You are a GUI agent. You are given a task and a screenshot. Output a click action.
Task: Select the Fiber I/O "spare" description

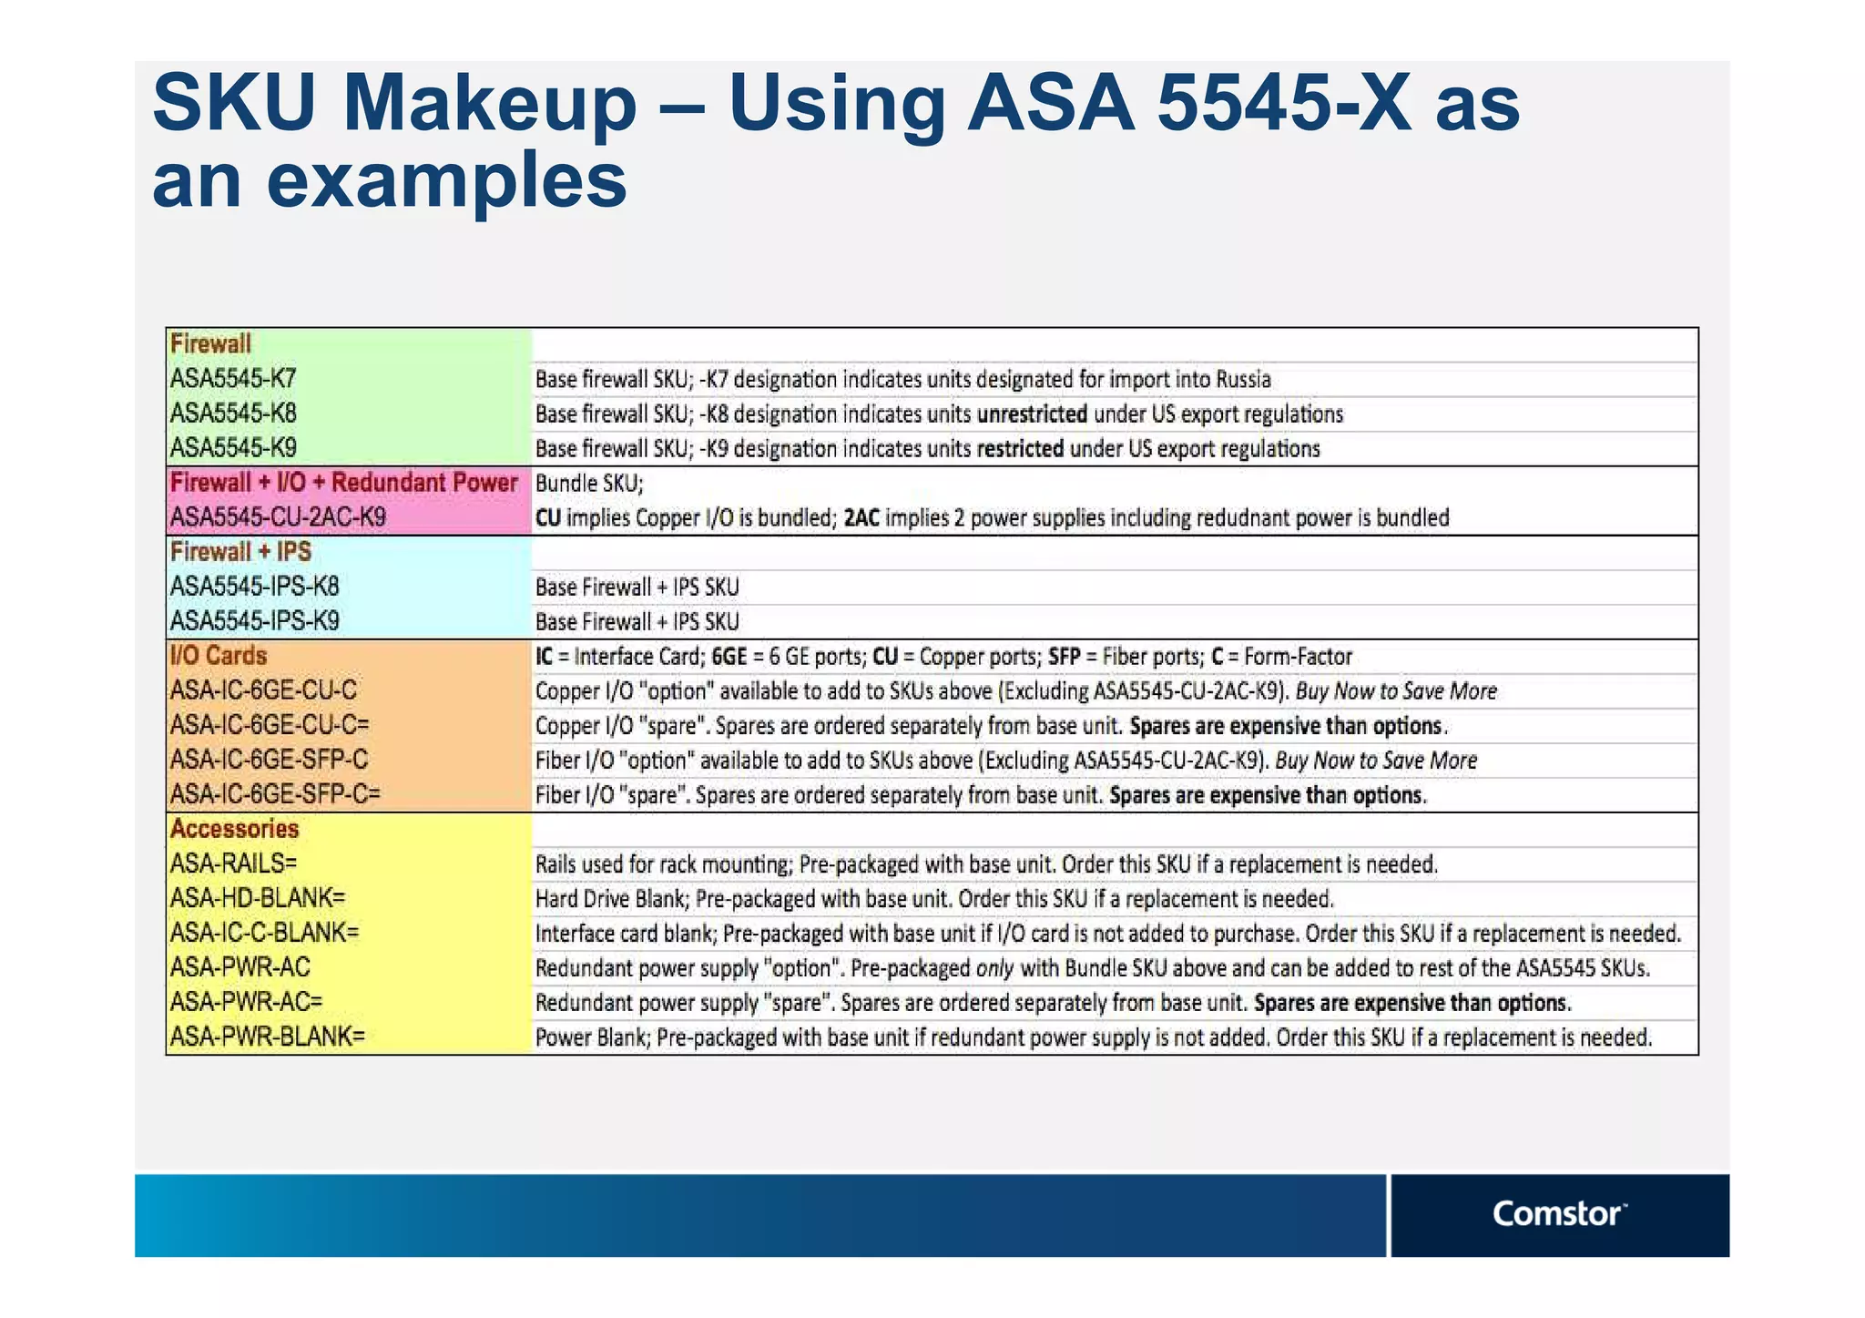981,794
